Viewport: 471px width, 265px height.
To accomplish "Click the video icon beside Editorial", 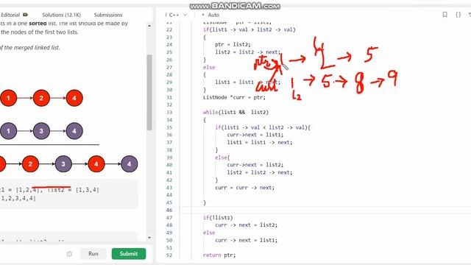I will click(x=26, y=15).
